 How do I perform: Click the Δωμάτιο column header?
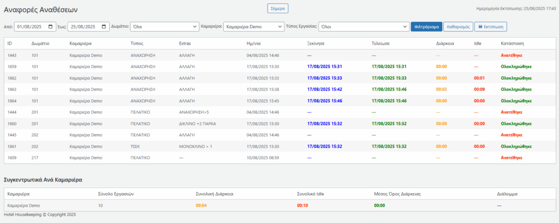[40, 43]
